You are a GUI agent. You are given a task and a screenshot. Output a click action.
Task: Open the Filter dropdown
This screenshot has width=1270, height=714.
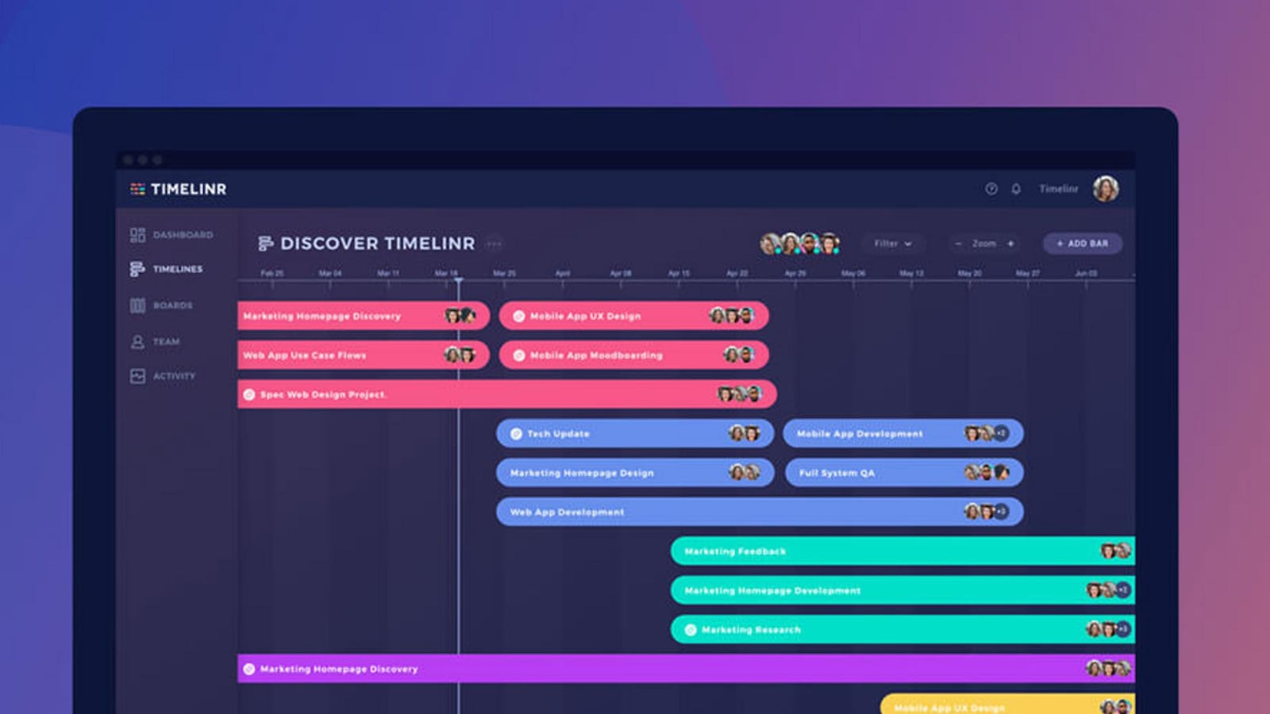click(x=892, y=244)
